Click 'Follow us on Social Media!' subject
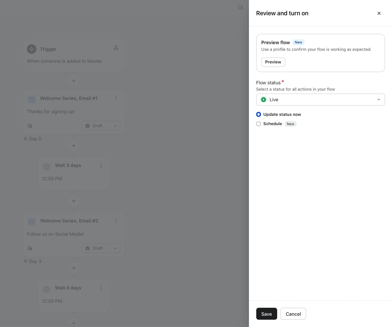 click(55, 234)
